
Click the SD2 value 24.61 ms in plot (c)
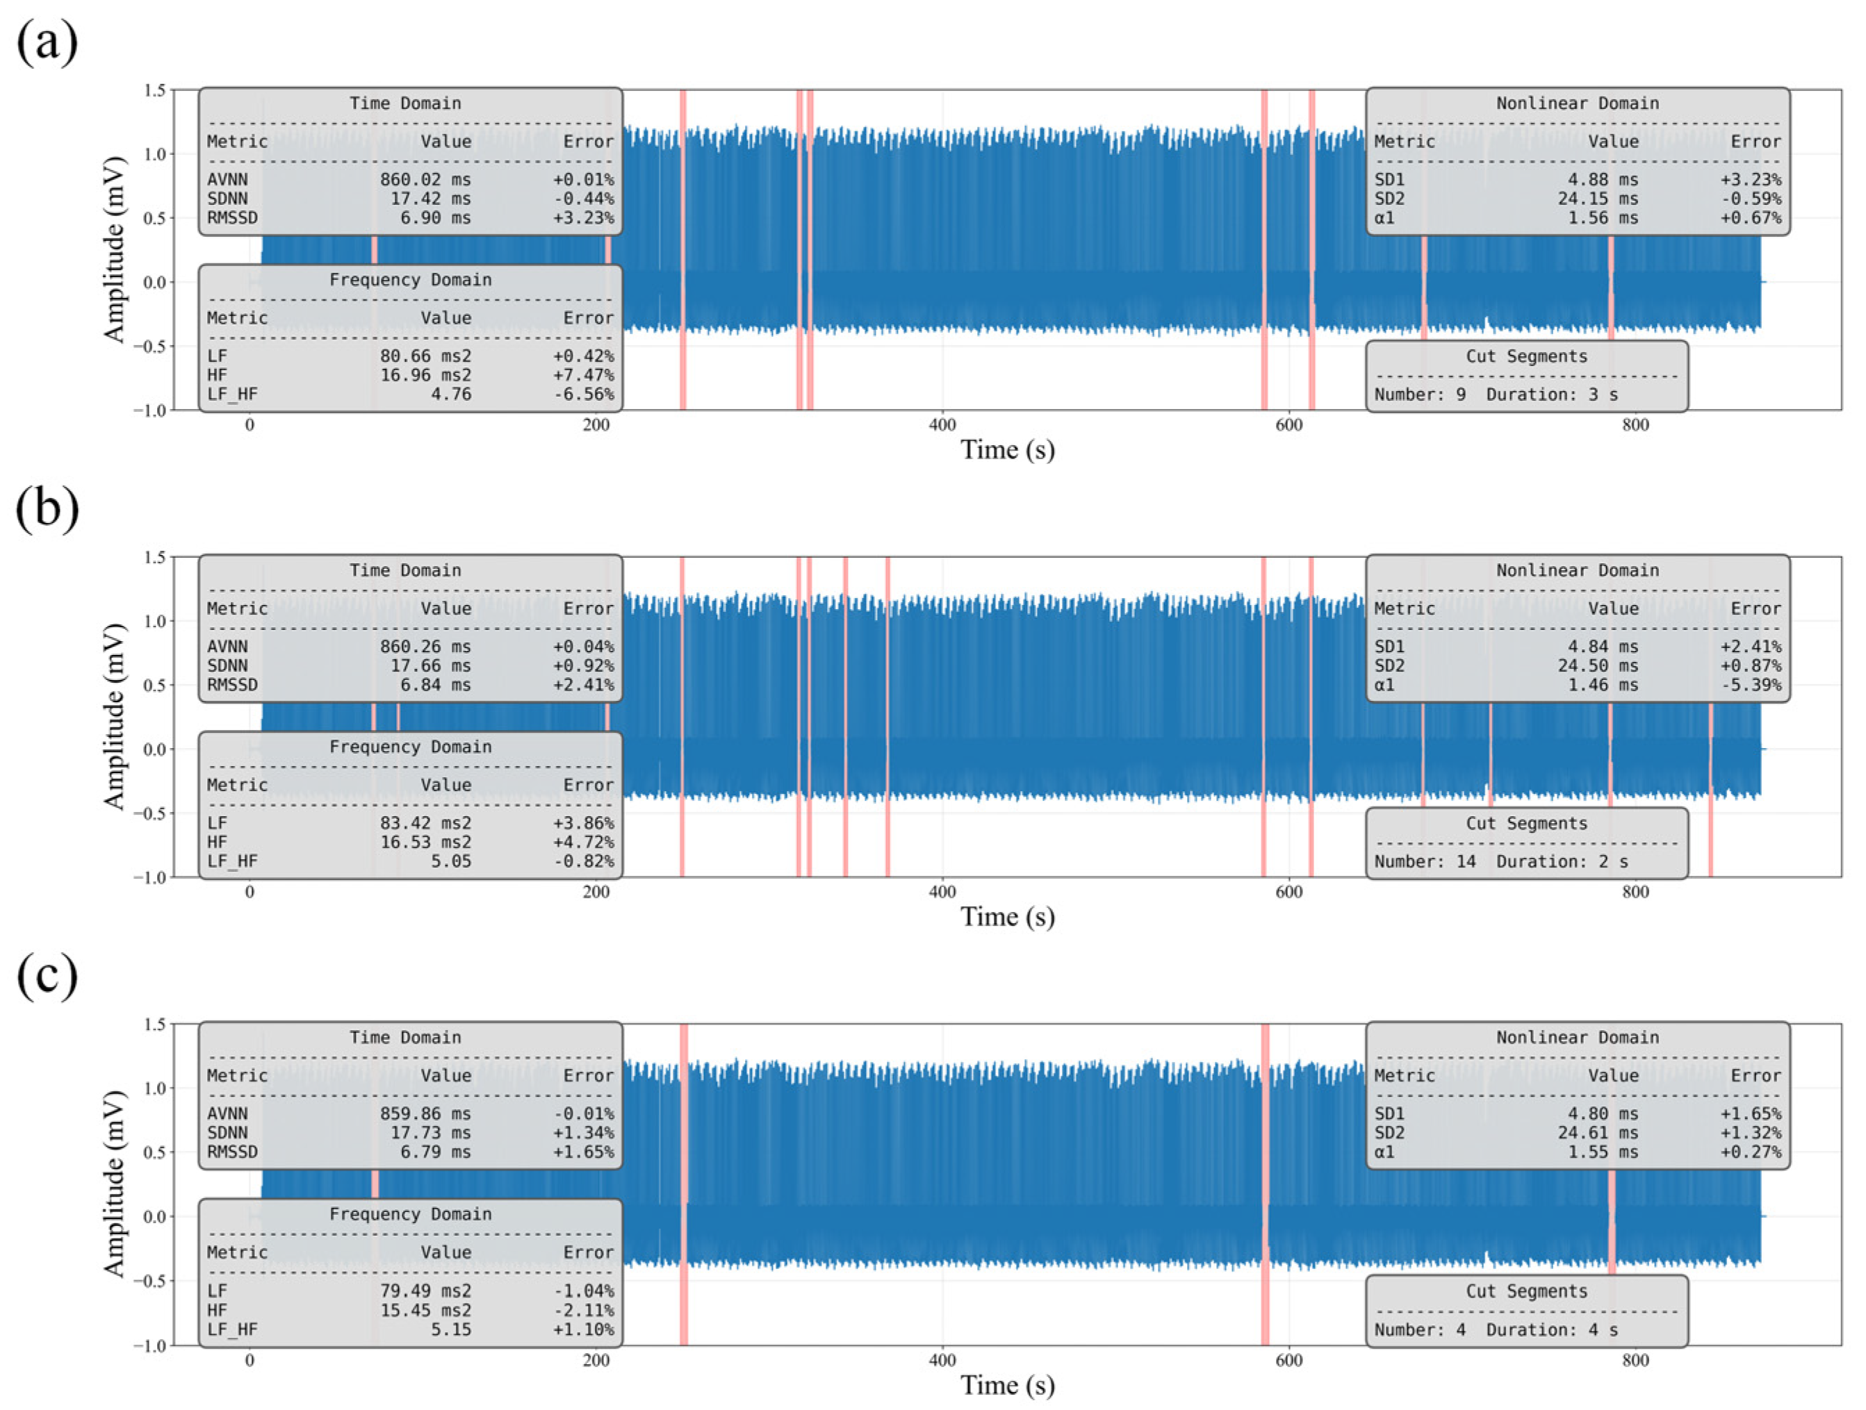click(x=1597, y=1133)
